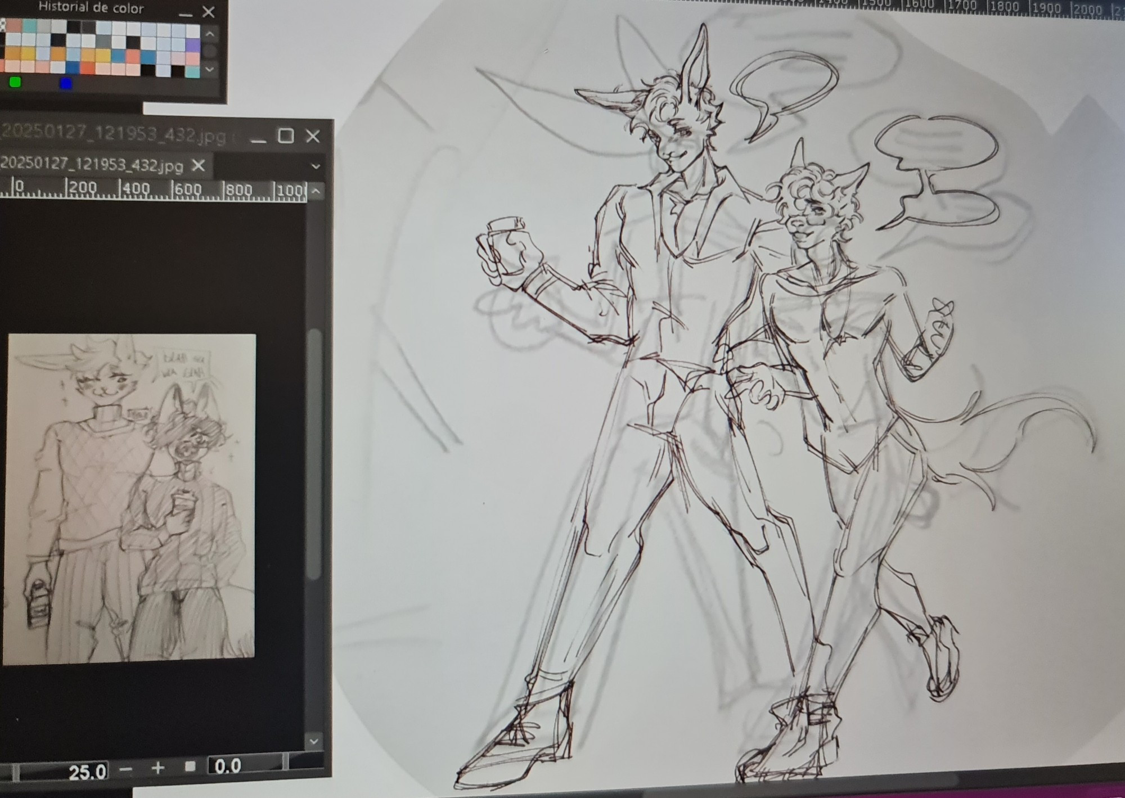The height and width of the screenshot is (798, 1125).
Task: Open the tab list dropdown chevron
Action: coord(316,166)
